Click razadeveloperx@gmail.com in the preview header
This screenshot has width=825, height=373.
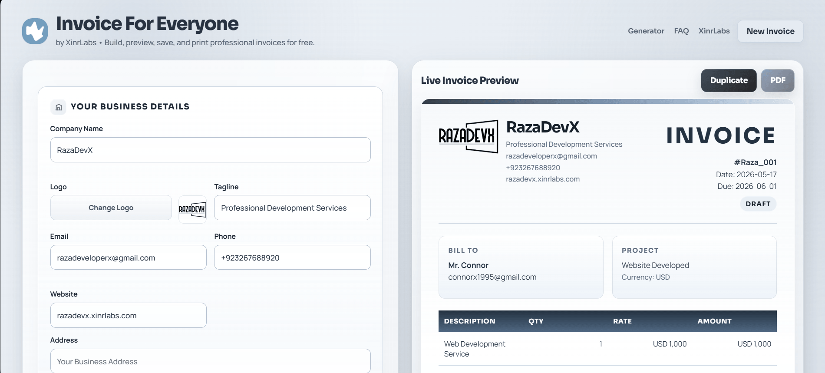click(x=551, y=156)
